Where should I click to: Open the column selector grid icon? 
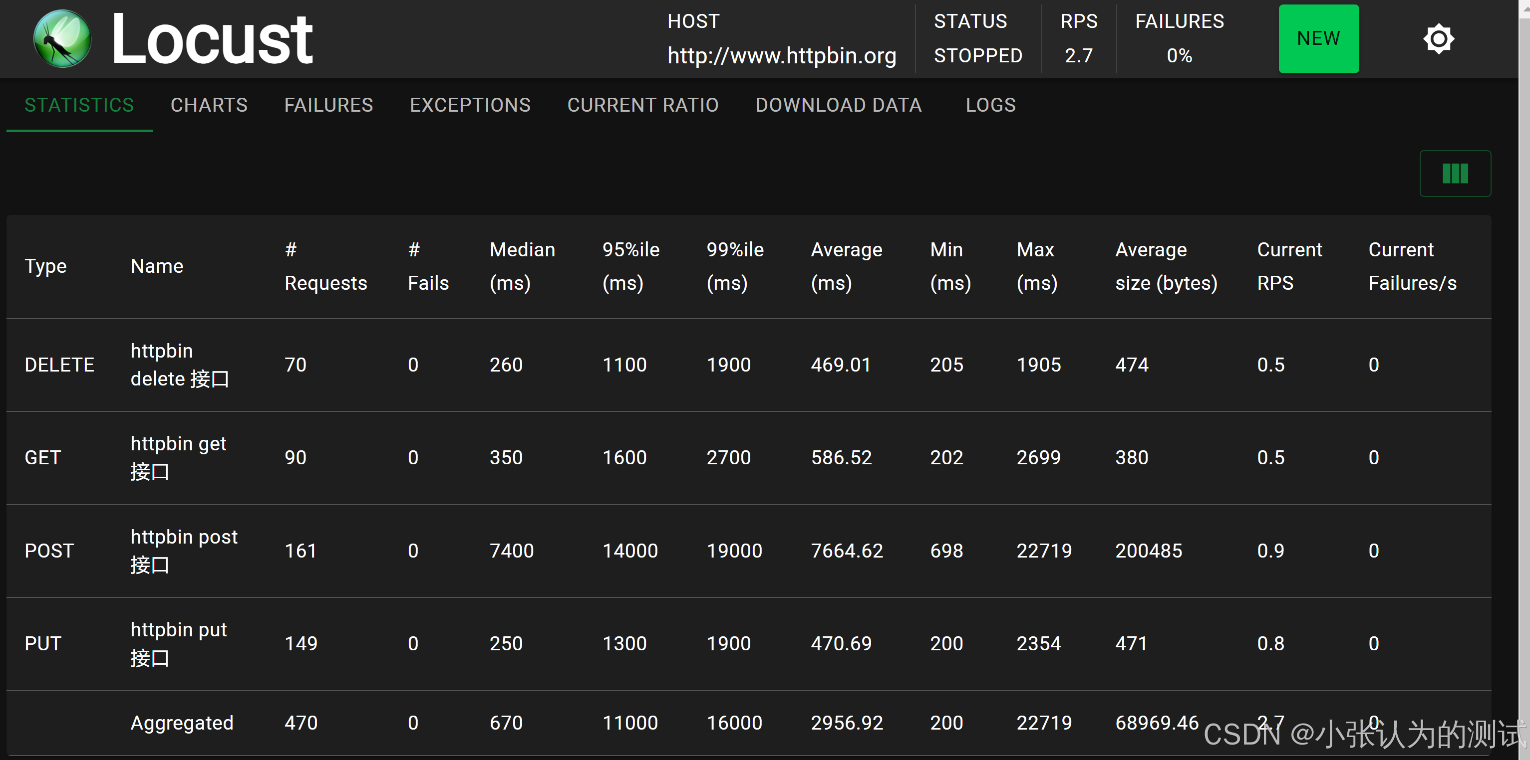1455,173
